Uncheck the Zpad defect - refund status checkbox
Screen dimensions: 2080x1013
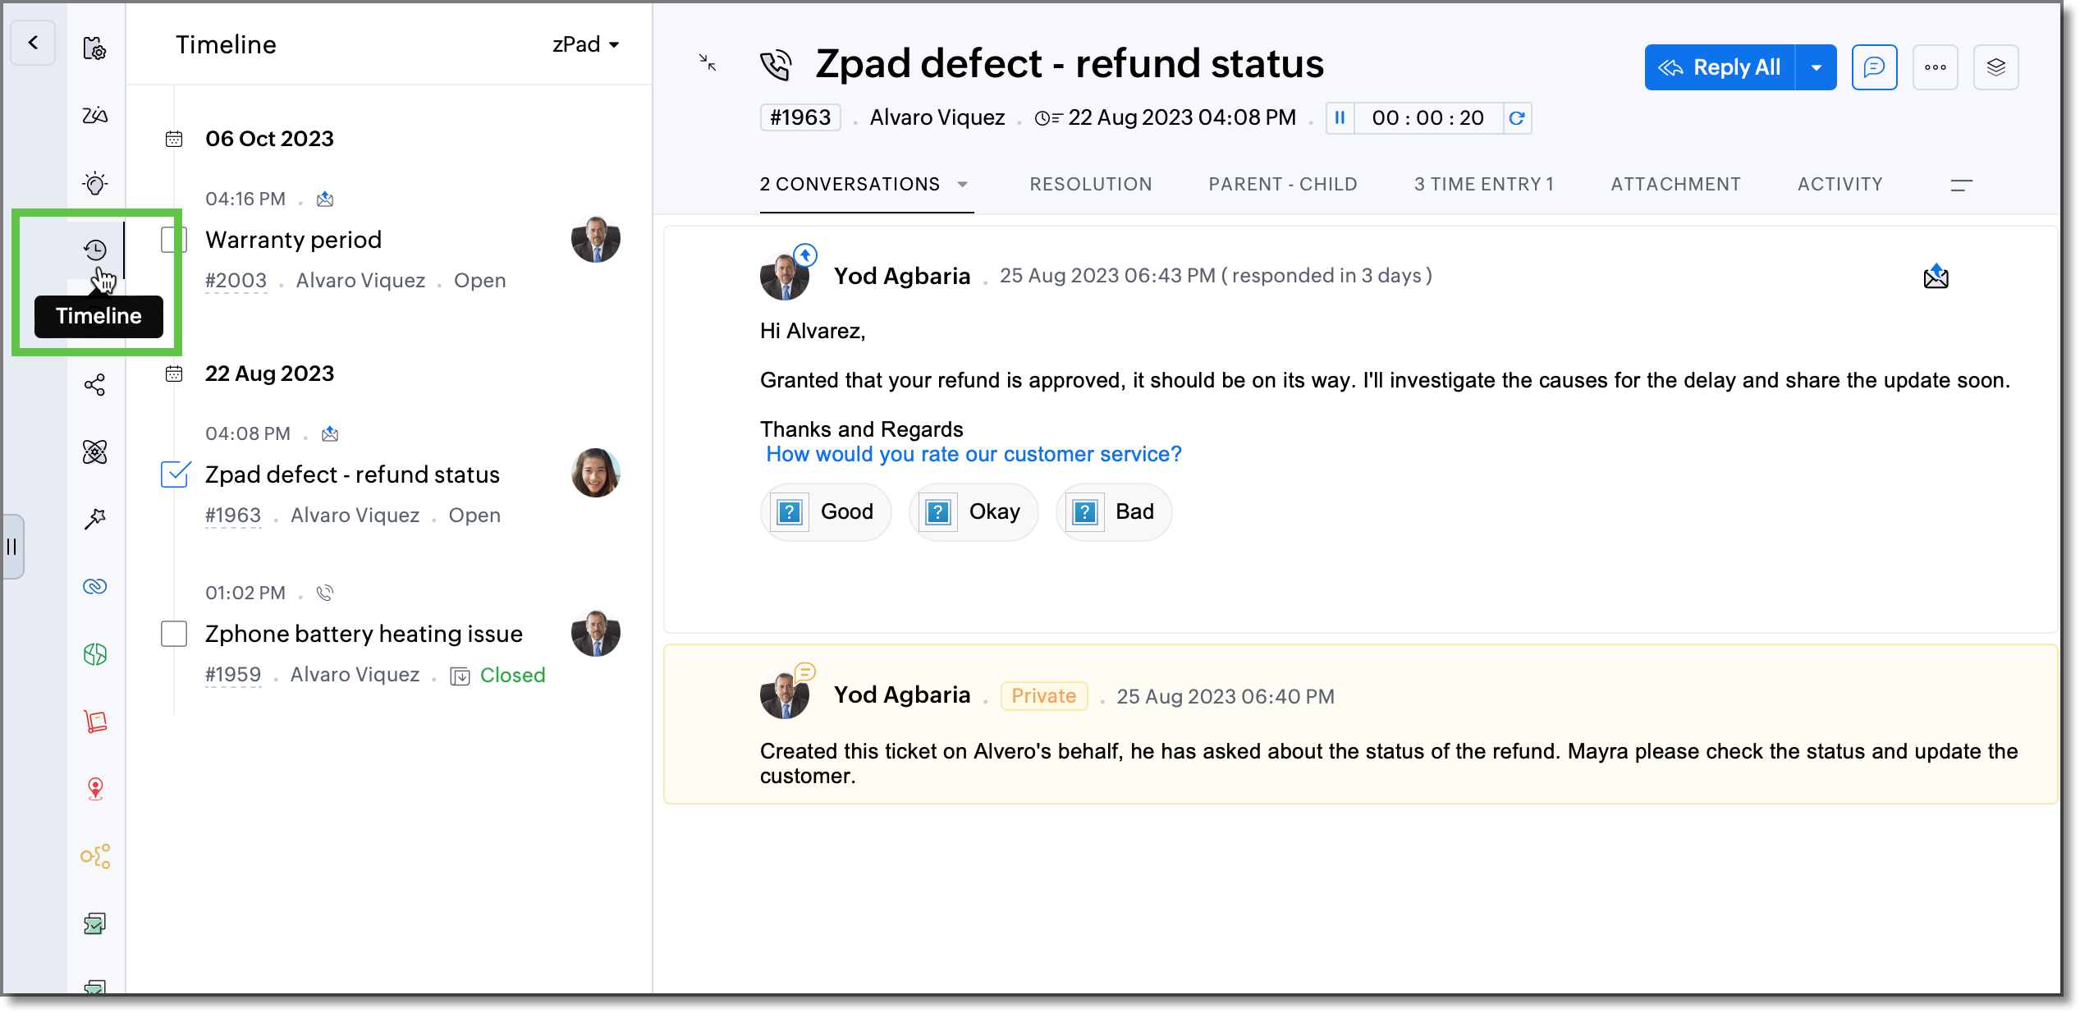175,474
